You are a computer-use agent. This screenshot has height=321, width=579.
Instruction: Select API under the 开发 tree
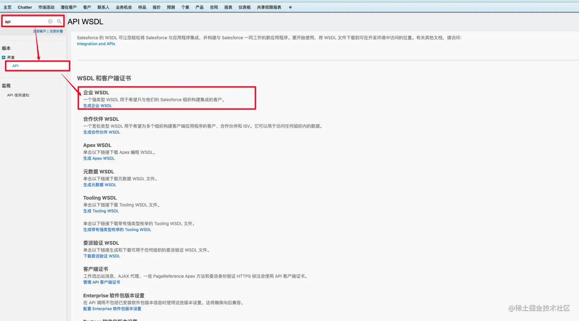[x=15, y=66]
